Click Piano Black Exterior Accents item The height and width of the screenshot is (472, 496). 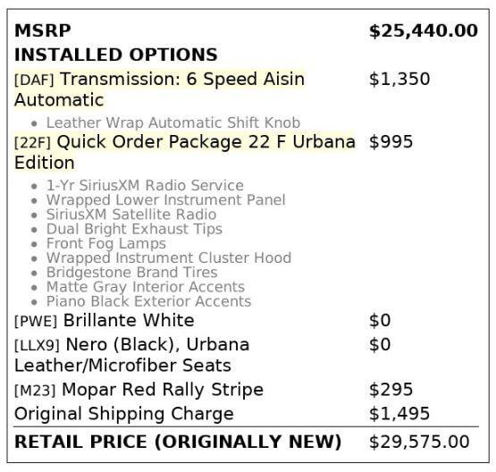pos(148,301)
